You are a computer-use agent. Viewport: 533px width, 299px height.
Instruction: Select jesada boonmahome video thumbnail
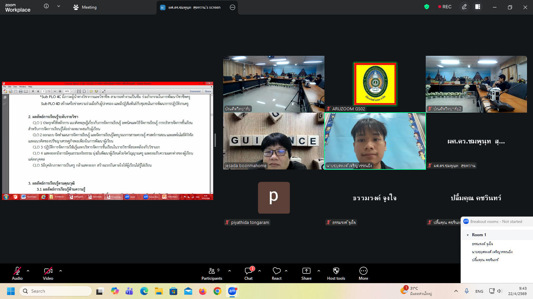(x=273, y=141)
